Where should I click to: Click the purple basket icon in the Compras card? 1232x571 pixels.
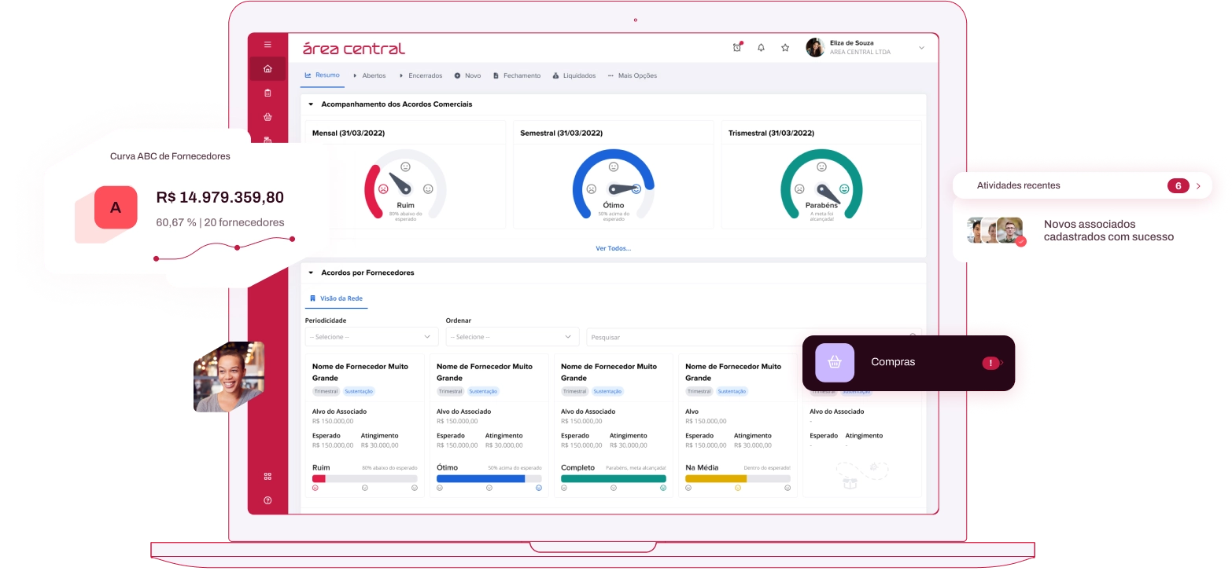tap(835, 363)
